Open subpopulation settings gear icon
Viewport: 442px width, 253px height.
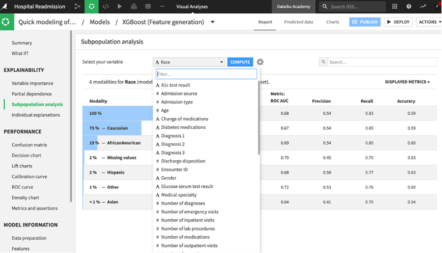pyautogui.click(x=260, y=62)
